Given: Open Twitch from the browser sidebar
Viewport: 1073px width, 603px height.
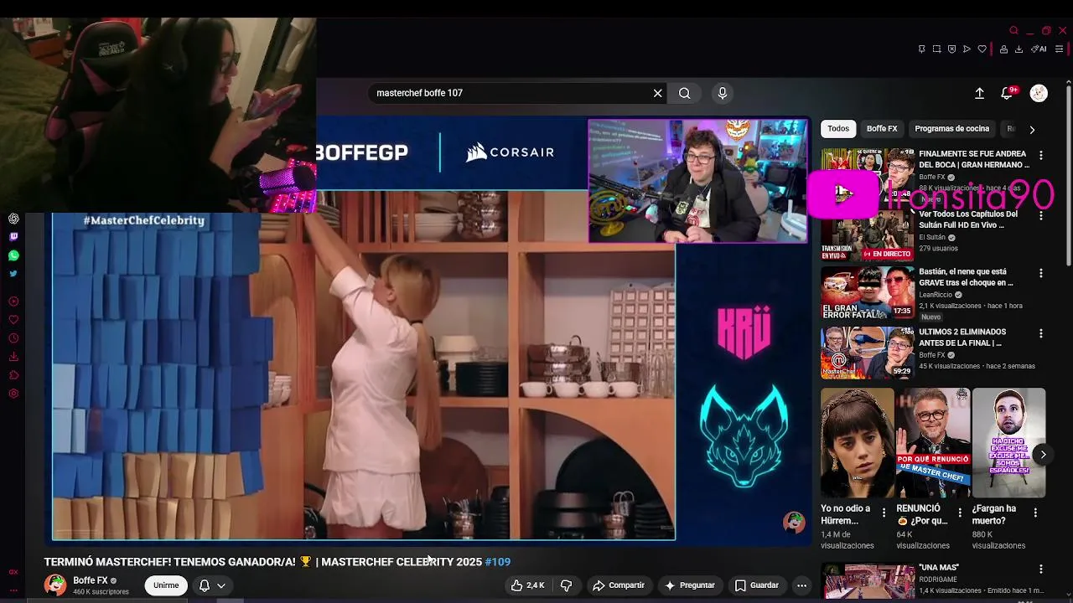Looking at the screenshot, I should pos(13,237).
